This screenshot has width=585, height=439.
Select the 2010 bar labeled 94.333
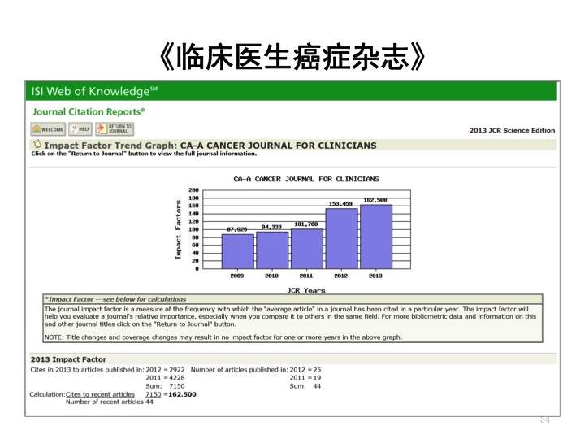tap(272, 250)
